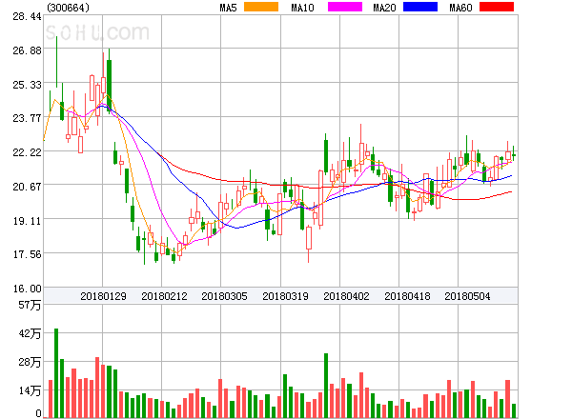Click the MA20 legend label
572x419 pixels.
[x=384, y=8]
